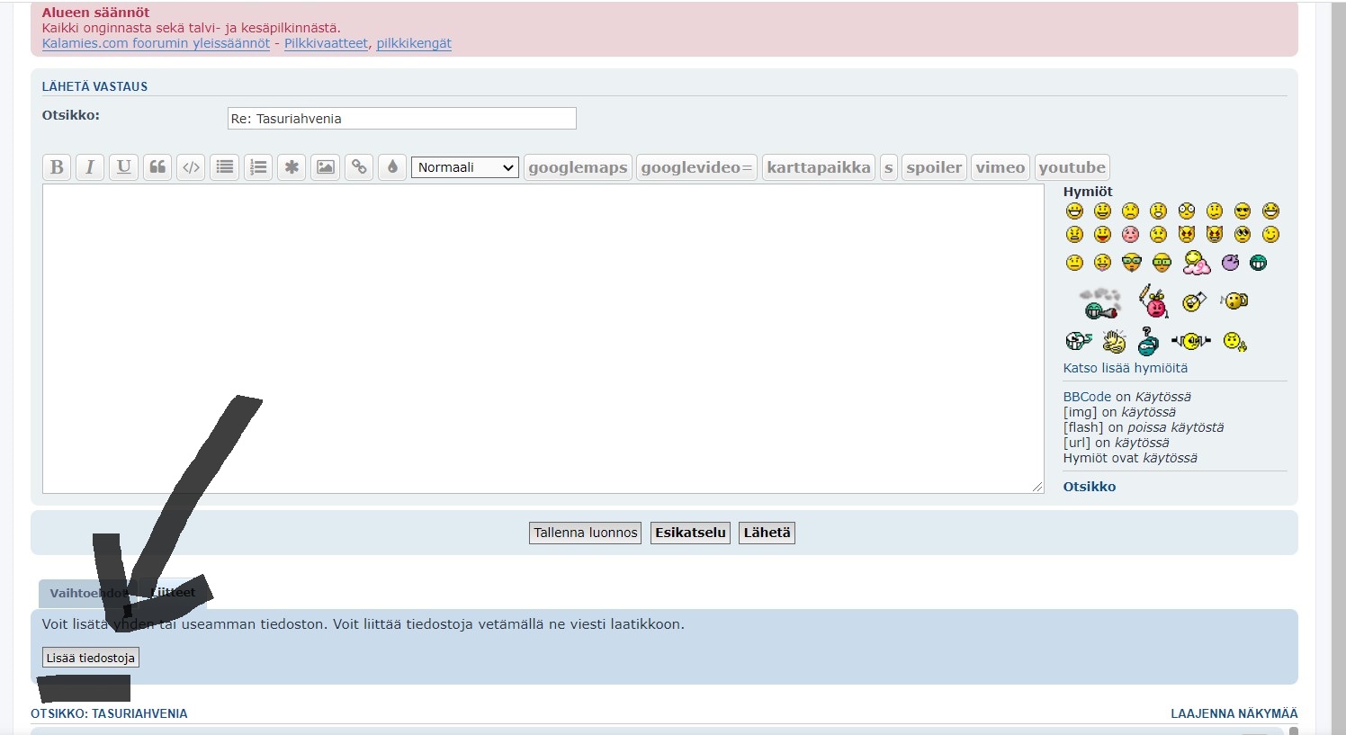Toggle bold text formatting
1346x735 pixels.
point(57,167)
